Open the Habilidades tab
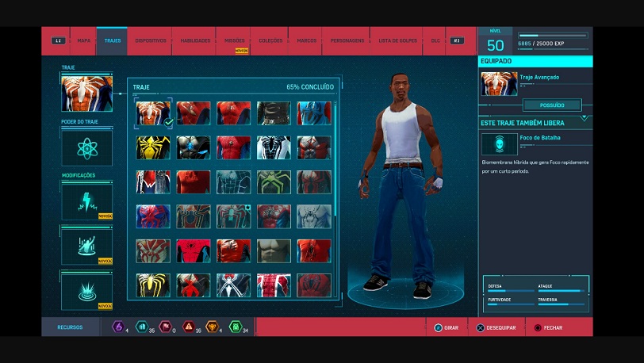 pyautogui.click(x=195, y=40)
